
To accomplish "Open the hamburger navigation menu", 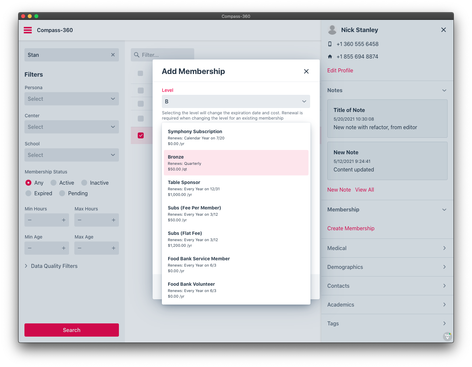I will pos(28,30).
